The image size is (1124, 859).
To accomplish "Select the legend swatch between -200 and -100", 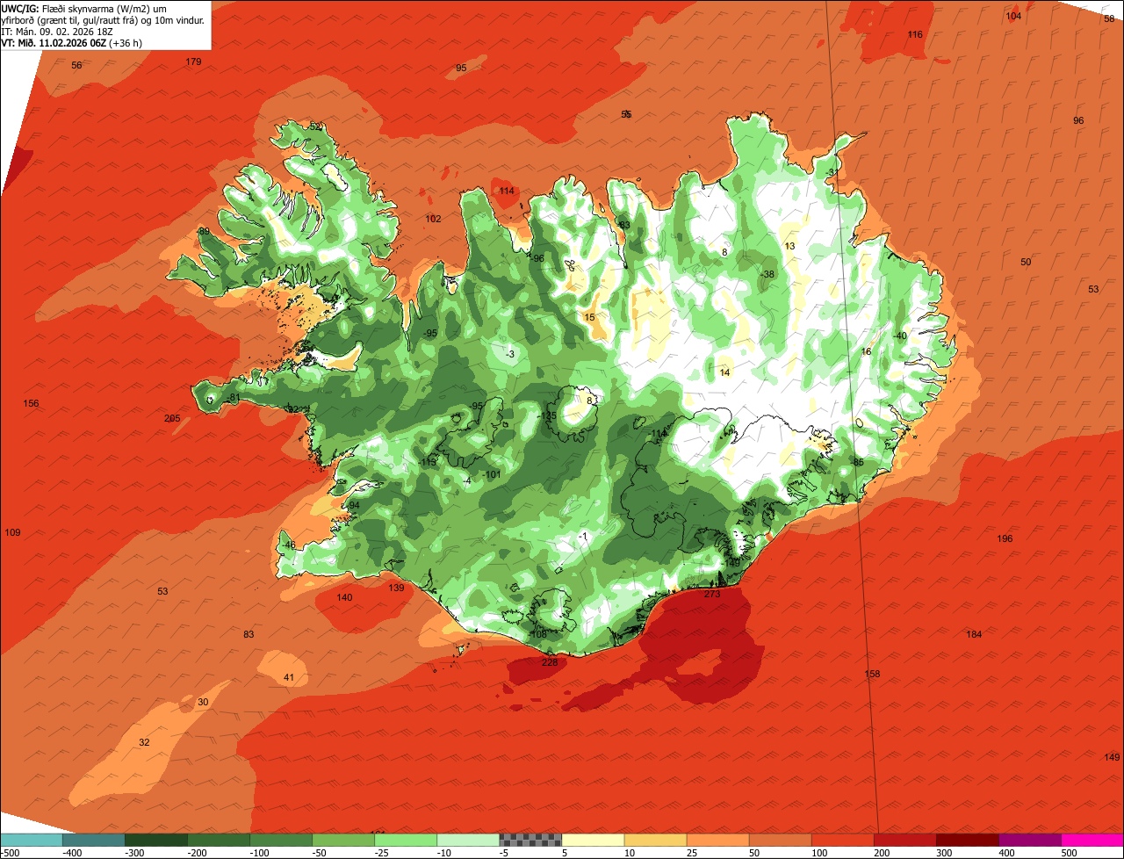I will pyautogui.click(x=218, y=840).
